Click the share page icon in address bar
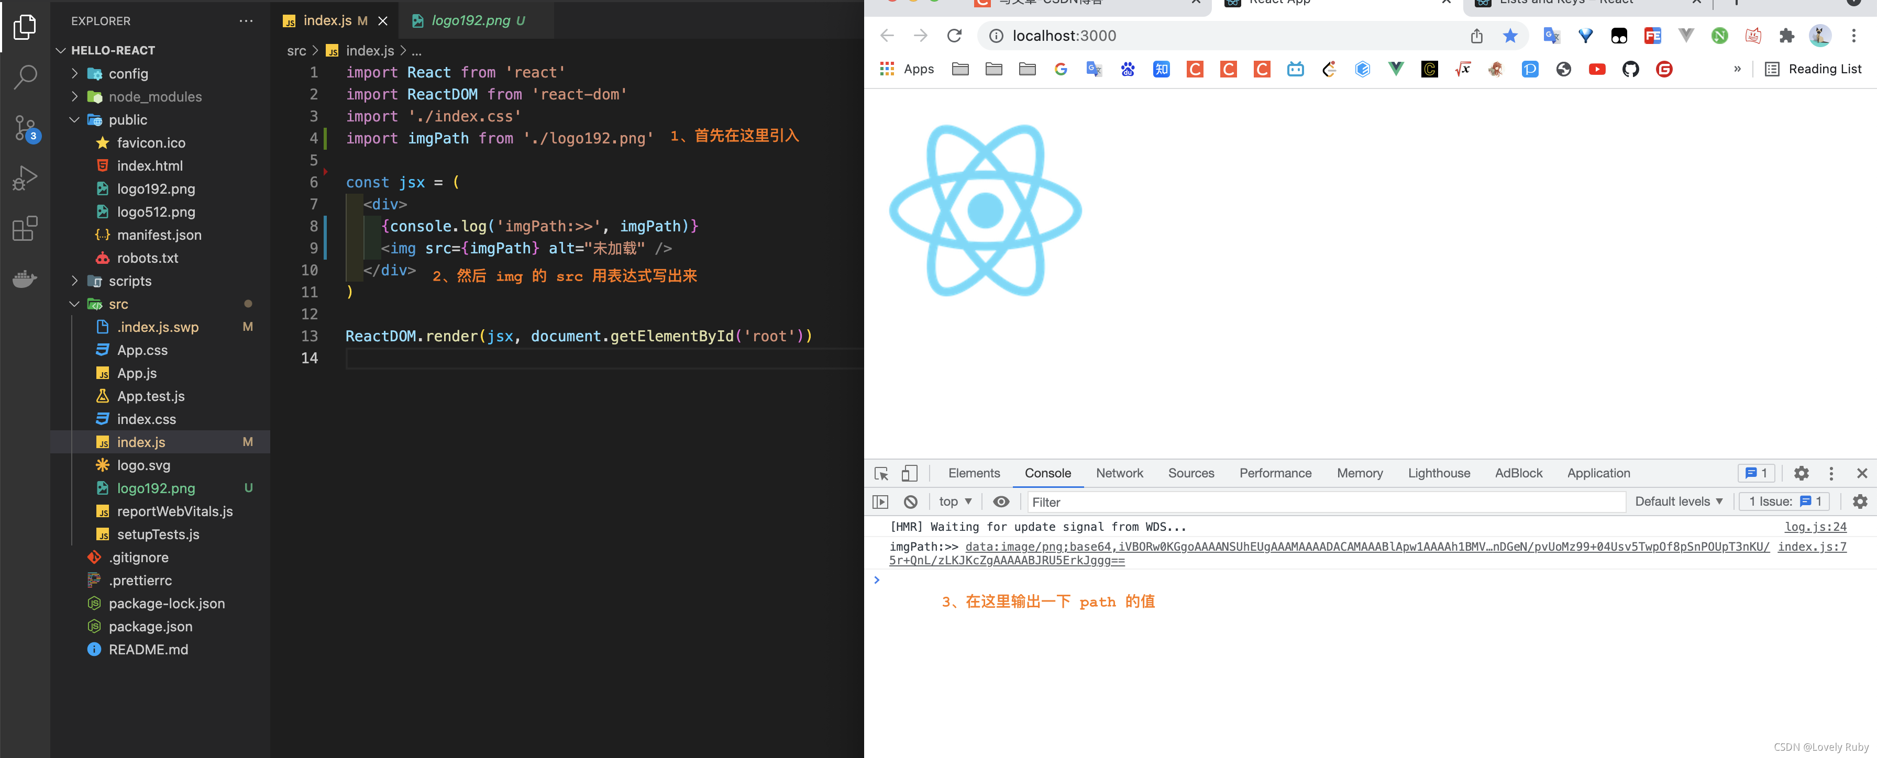 point(1476,36)
